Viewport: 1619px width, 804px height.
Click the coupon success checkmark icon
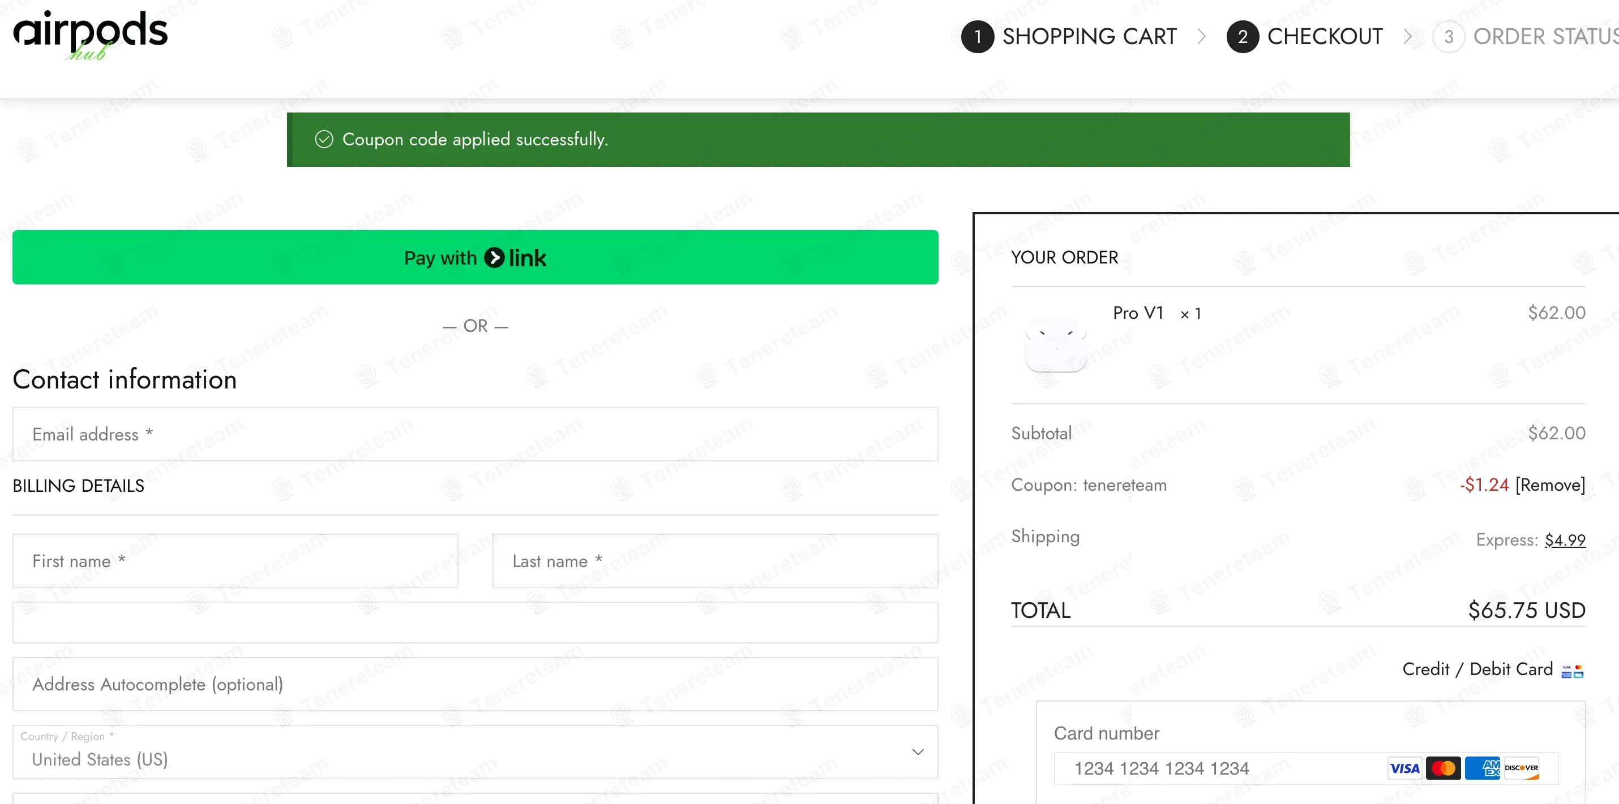pyautogui.click(x=324, y=139)
